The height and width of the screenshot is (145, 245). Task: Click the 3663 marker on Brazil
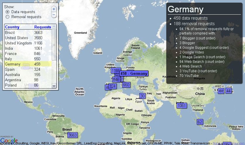(73, 135)
